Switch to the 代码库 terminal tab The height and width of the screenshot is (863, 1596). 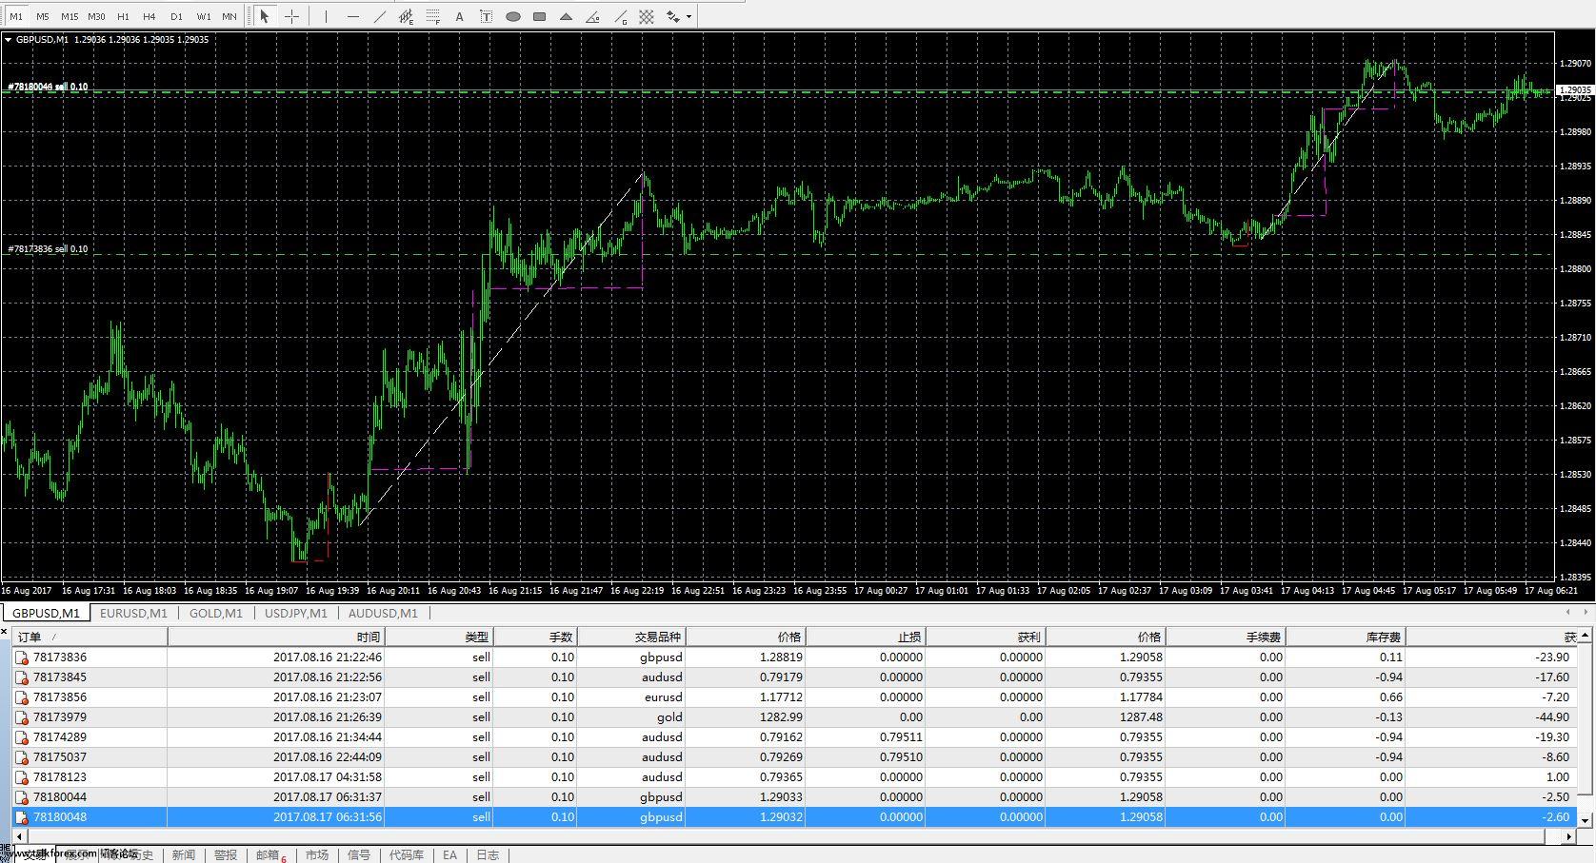(x=407, y=854)
